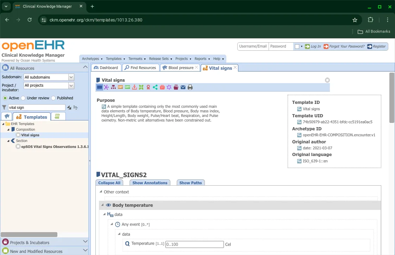The height and width of the screenshot is (255, 395).
Task: Open the archetypes puzzle-piece tab in resource panel
Action: click(x=7, y=117)
